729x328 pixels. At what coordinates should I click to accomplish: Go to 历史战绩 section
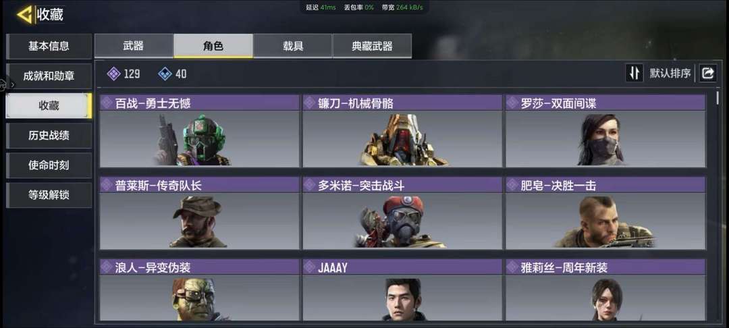click(49, 135)
